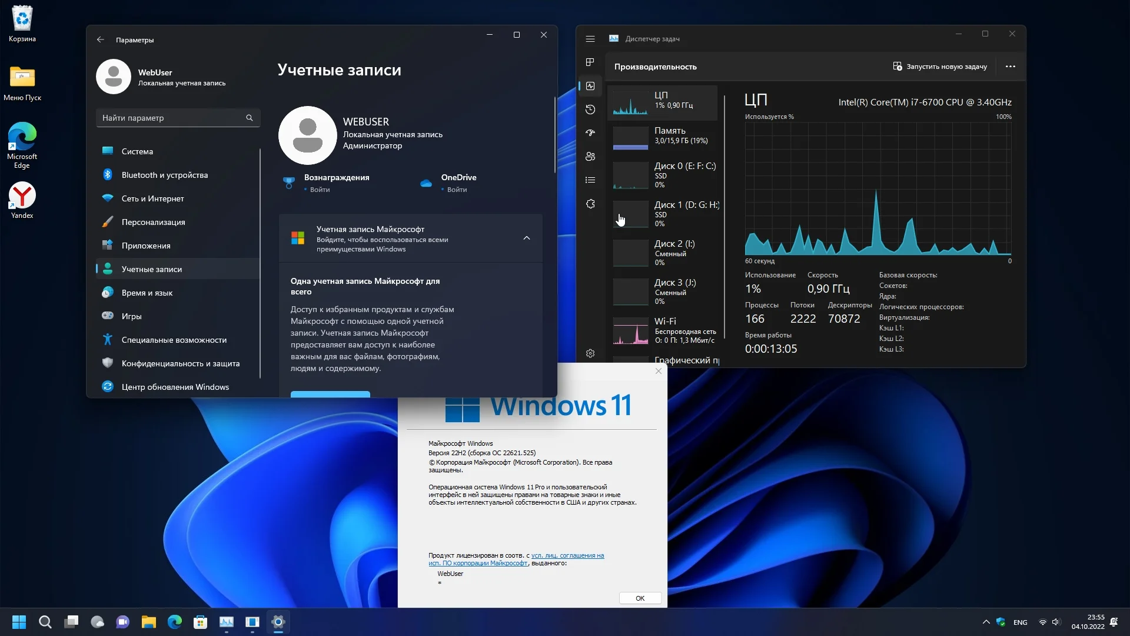
Task: Open the Startup apps icon in Task Manager
Action: (590, 133)
